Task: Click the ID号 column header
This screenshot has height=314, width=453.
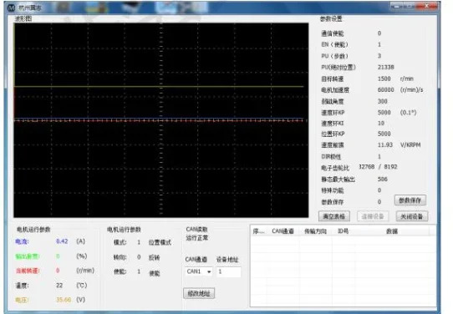Action: (344, 231)
